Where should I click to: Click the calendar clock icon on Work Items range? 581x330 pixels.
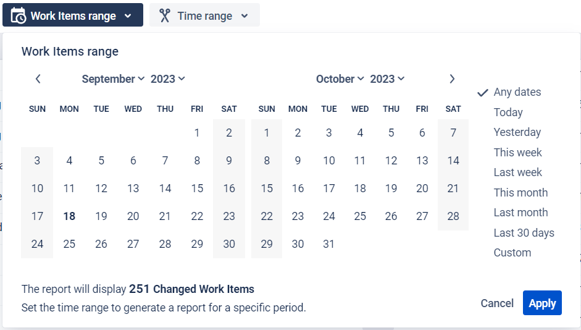coord(19,15)
